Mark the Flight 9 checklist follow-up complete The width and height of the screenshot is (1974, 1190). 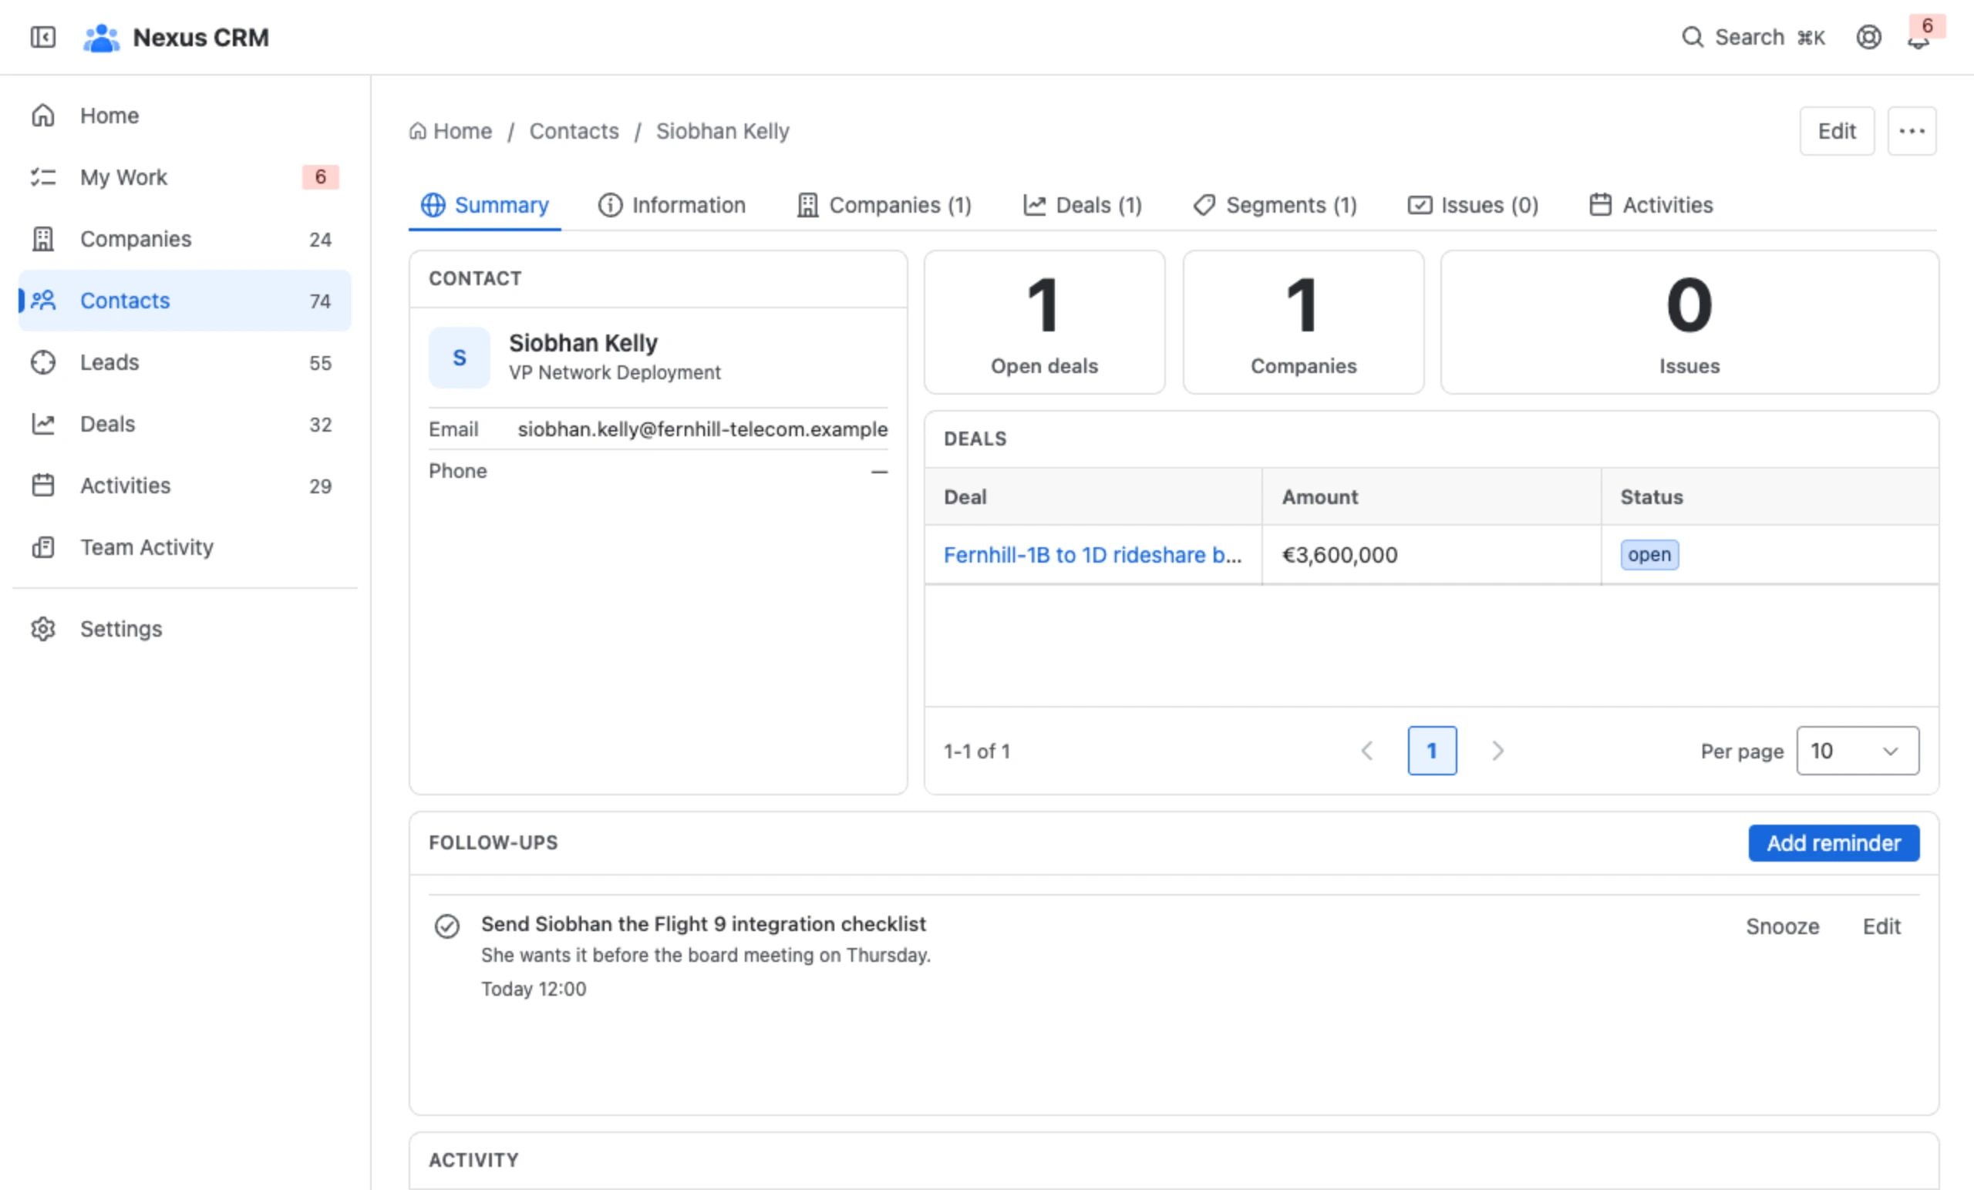447,926
